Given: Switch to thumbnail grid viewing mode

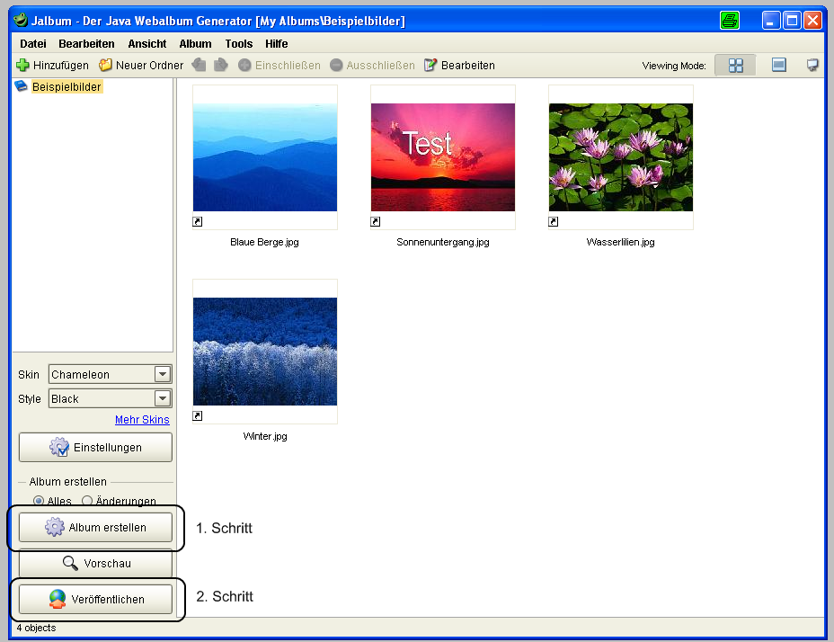Looking at the screenshot, I should (736, 66).
